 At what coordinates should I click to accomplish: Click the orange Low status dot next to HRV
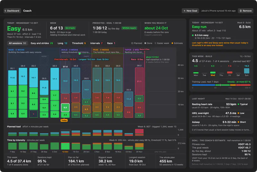(238, 113)
